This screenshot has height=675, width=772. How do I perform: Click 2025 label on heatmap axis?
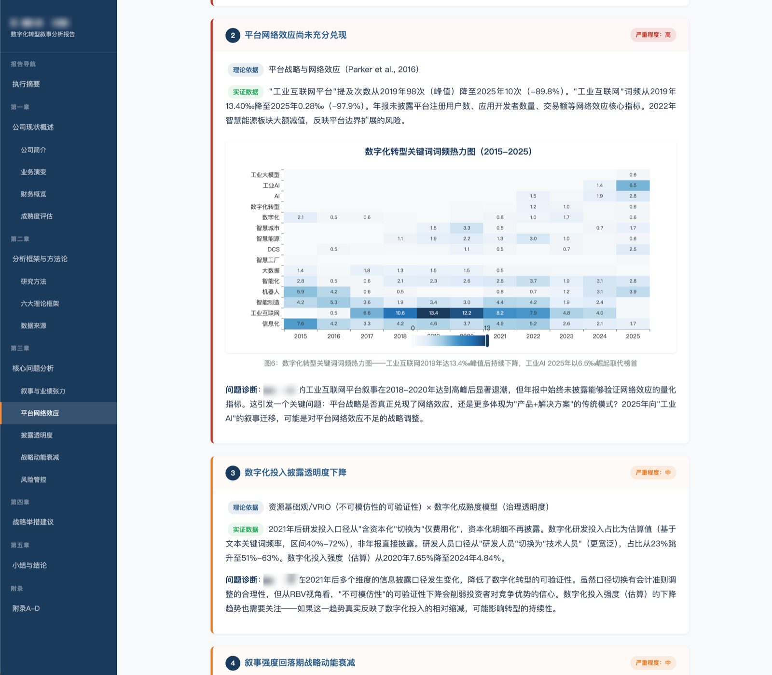[x=633, y=337]
